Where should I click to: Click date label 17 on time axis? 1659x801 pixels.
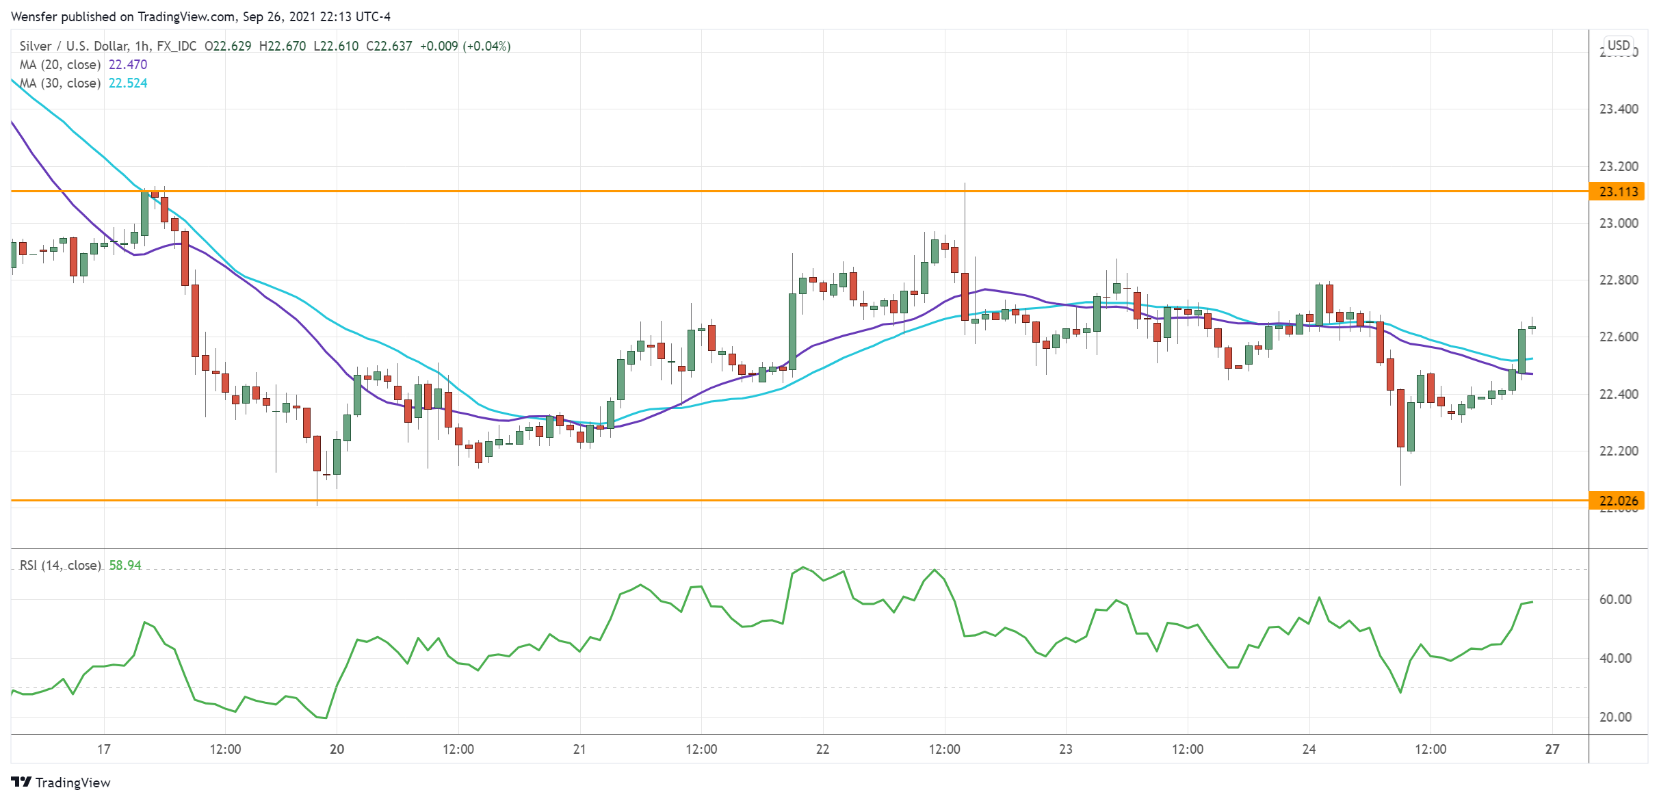click(x=103, y=749)
